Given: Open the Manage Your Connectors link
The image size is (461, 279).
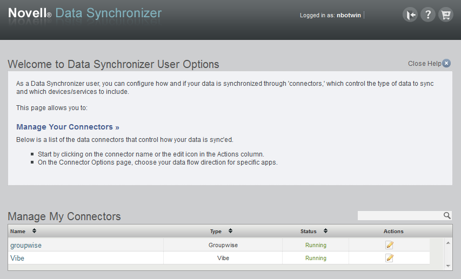Looking at the screenshot, I should (68, 127).
